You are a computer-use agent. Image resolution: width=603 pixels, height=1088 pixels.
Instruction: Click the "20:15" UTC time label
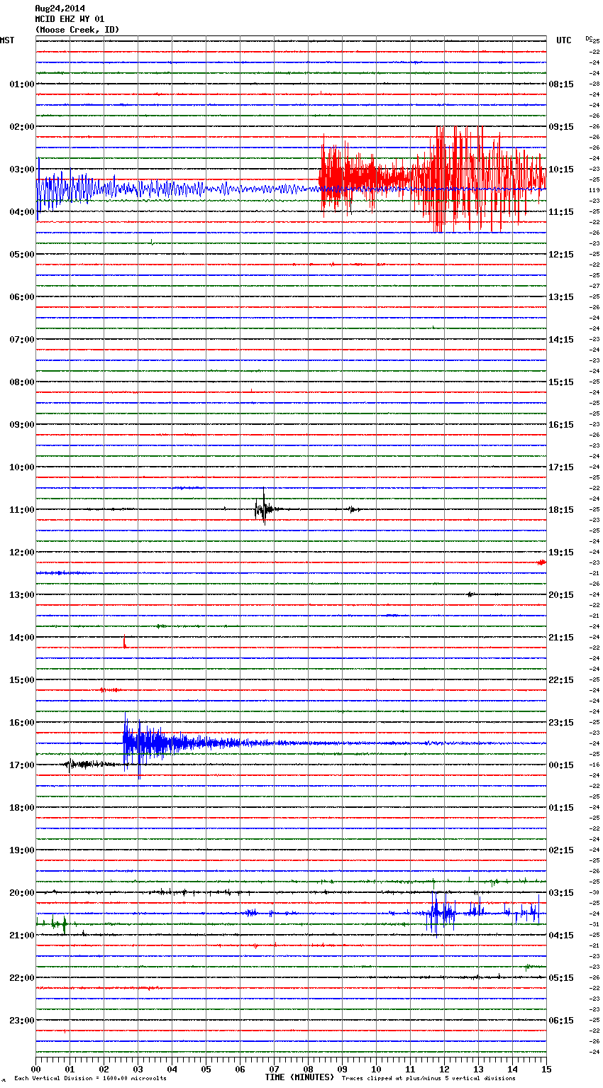coord(561,594)
